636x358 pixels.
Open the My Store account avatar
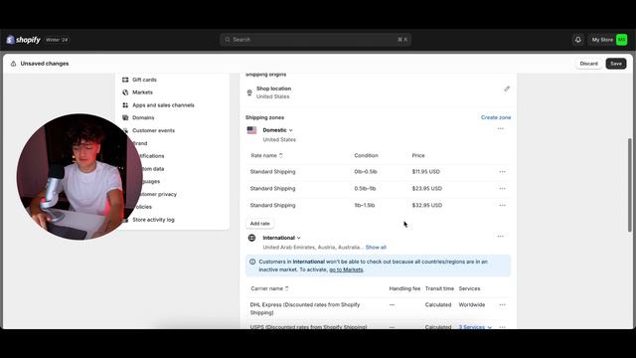(x=621, y=40)
